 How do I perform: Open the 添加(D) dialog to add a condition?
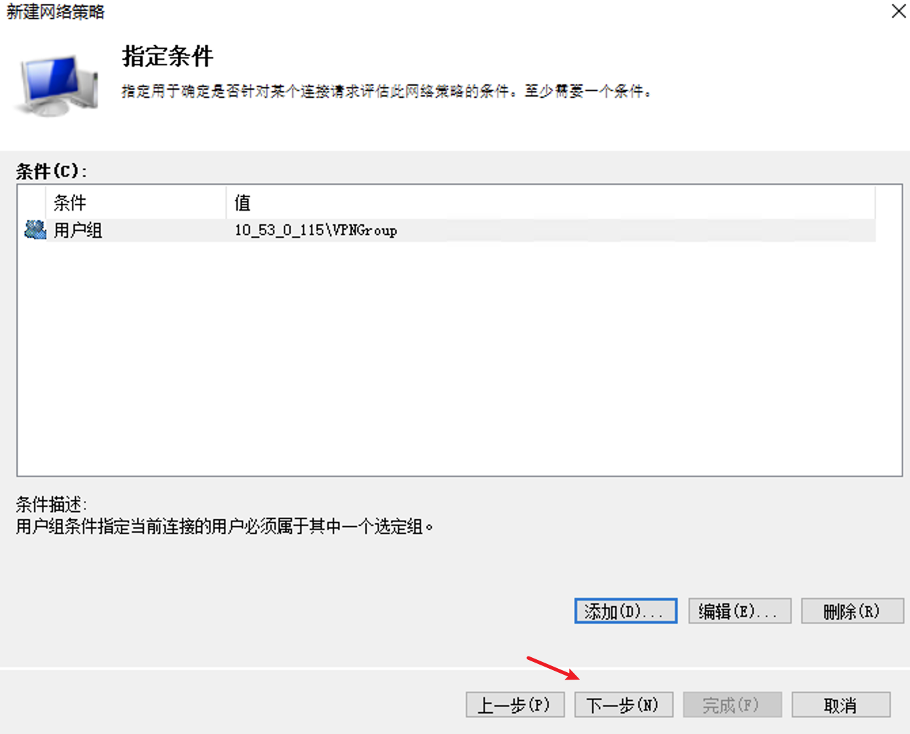(x=624, y=610)
